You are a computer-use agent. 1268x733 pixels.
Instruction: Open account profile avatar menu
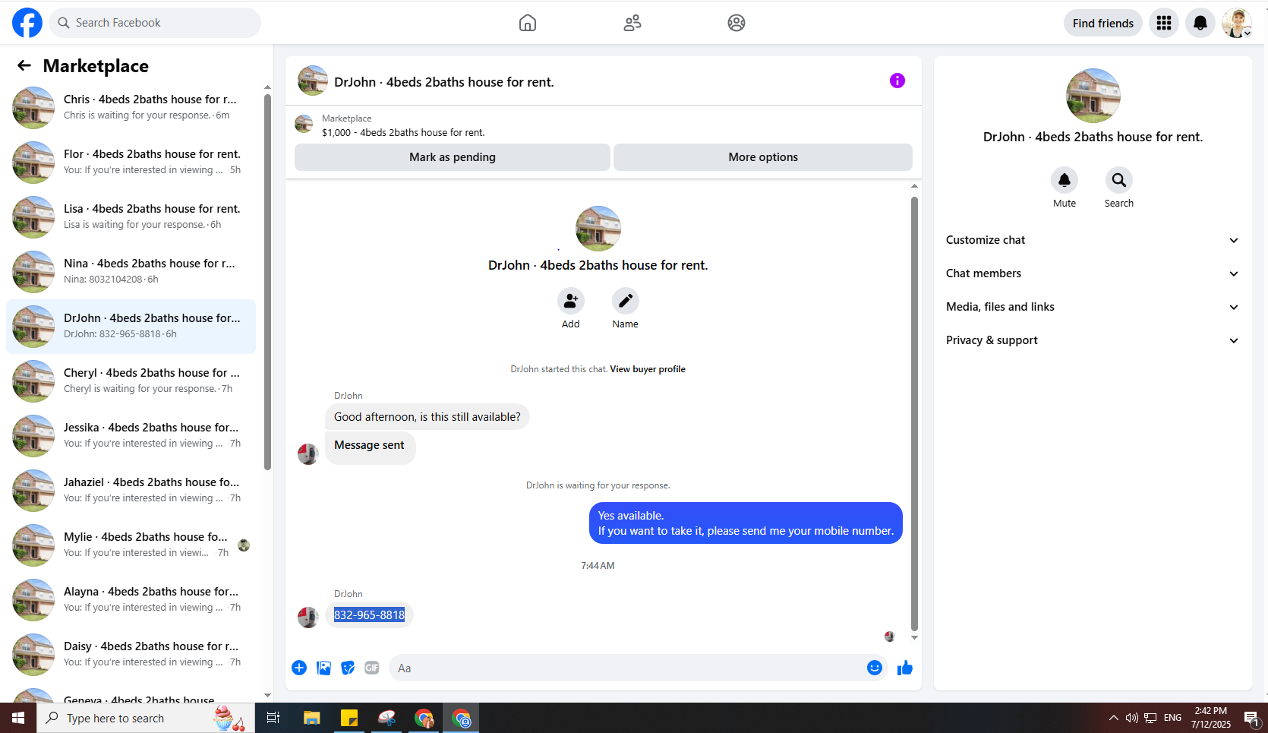point(1237,23)
